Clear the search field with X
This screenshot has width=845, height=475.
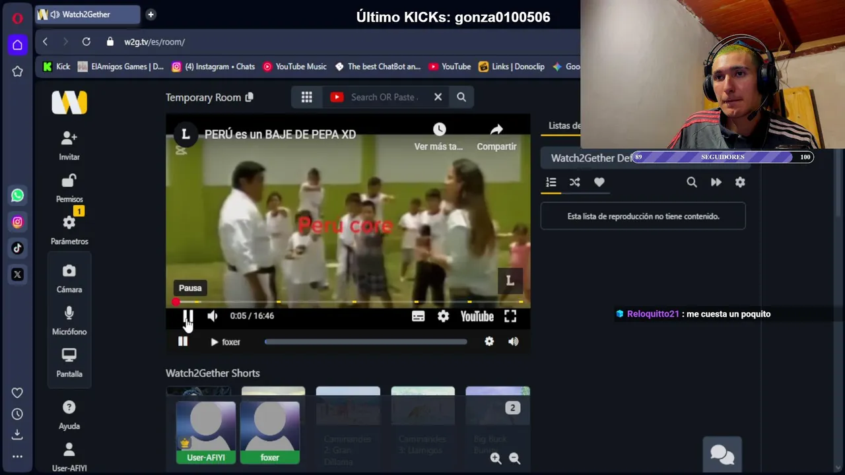(438, 97)
